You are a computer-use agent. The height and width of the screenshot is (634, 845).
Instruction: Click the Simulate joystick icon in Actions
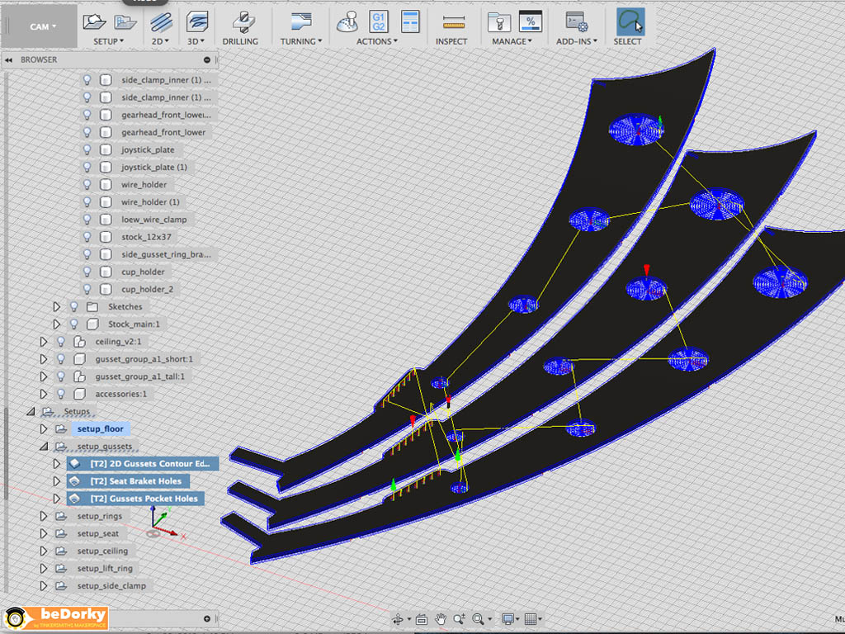tap(347, 22)
